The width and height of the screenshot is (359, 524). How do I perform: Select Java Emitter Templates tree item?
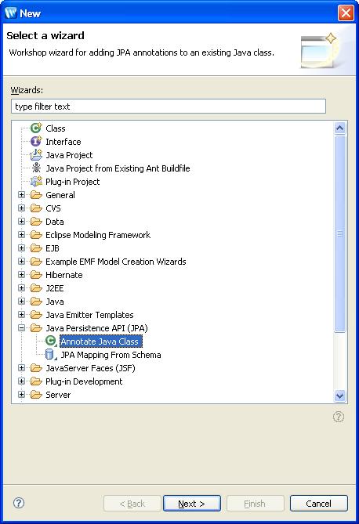tap(89, 315)
